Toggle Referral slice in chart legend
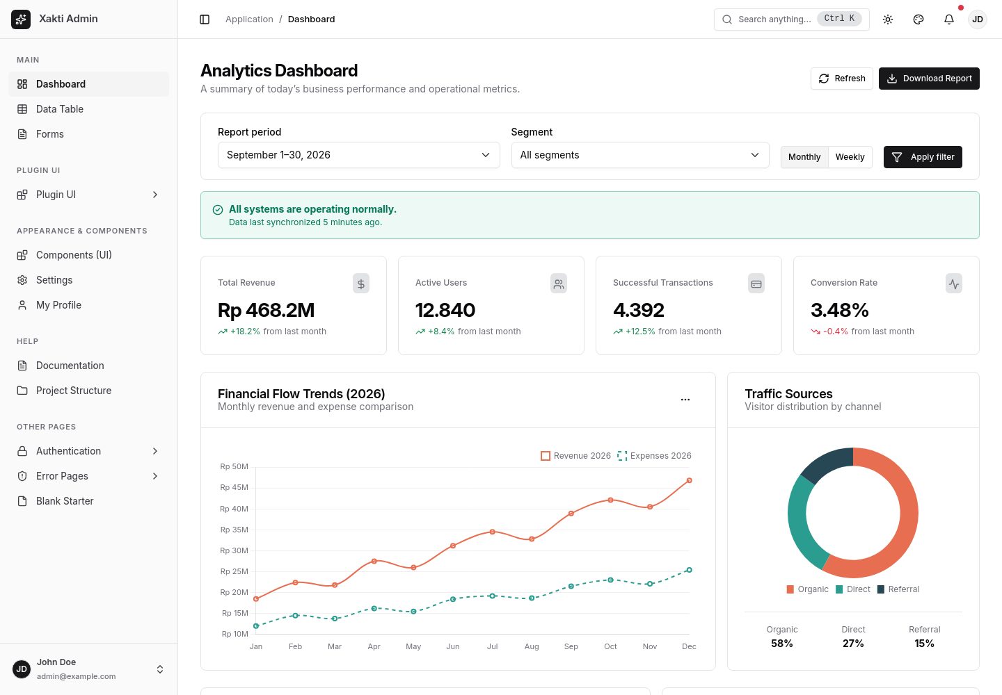Image resolution: width=1002 pixels, height=695 pixels. click(x=898, y=589)
